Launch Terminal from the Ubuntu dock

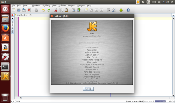(x=5, y=67)
